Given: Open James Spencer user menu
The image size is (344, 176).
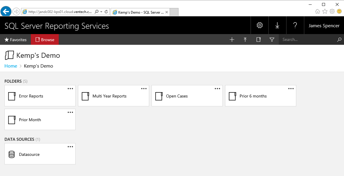Looking at the screenshot, I should point(324,25).
